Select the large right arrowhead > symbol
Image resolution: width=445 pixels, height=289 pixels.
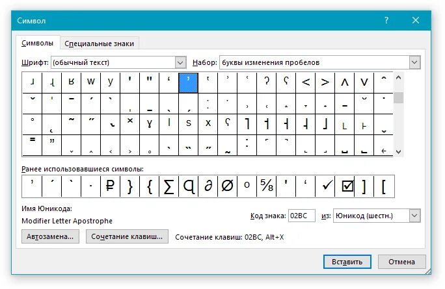[325, 82]
